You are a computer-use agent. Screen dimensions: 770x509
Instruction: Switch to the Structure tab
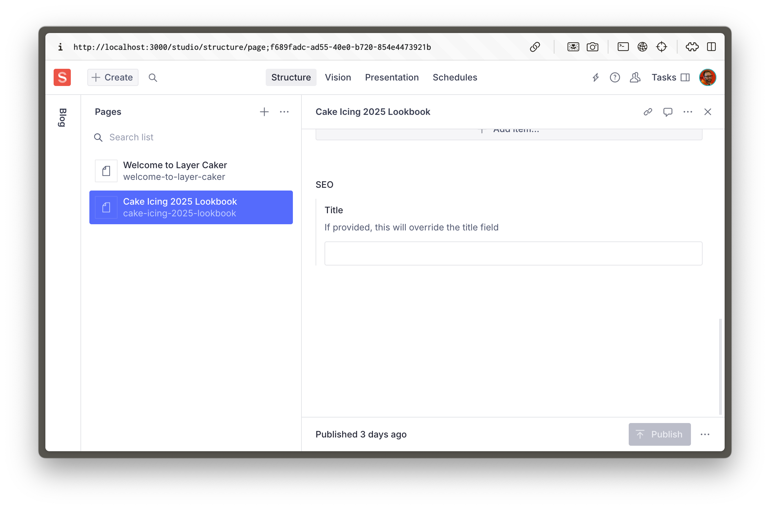click(x=291, y=77)
